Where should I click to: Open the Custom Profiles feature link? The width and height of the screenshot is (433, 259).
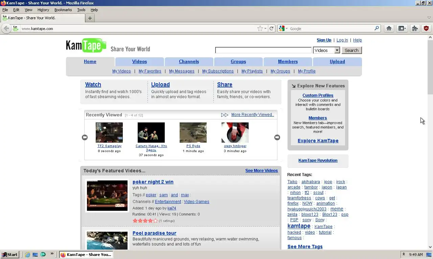point(318,95)
